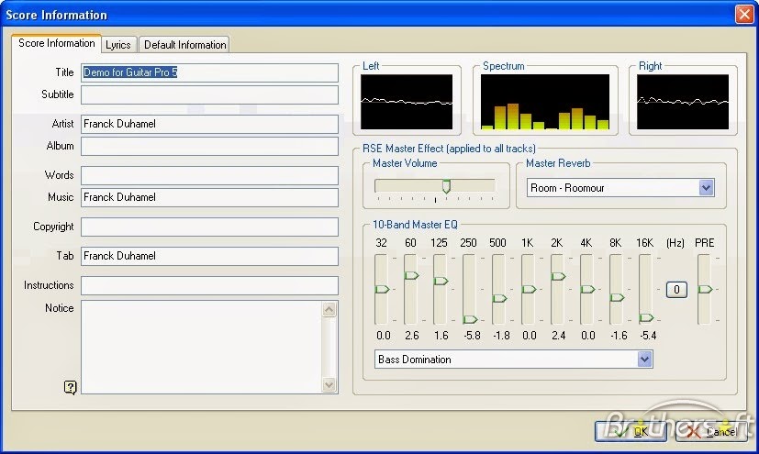Click the Right channel waveform display
Viewport: 759px width, 454px height.
683,102
